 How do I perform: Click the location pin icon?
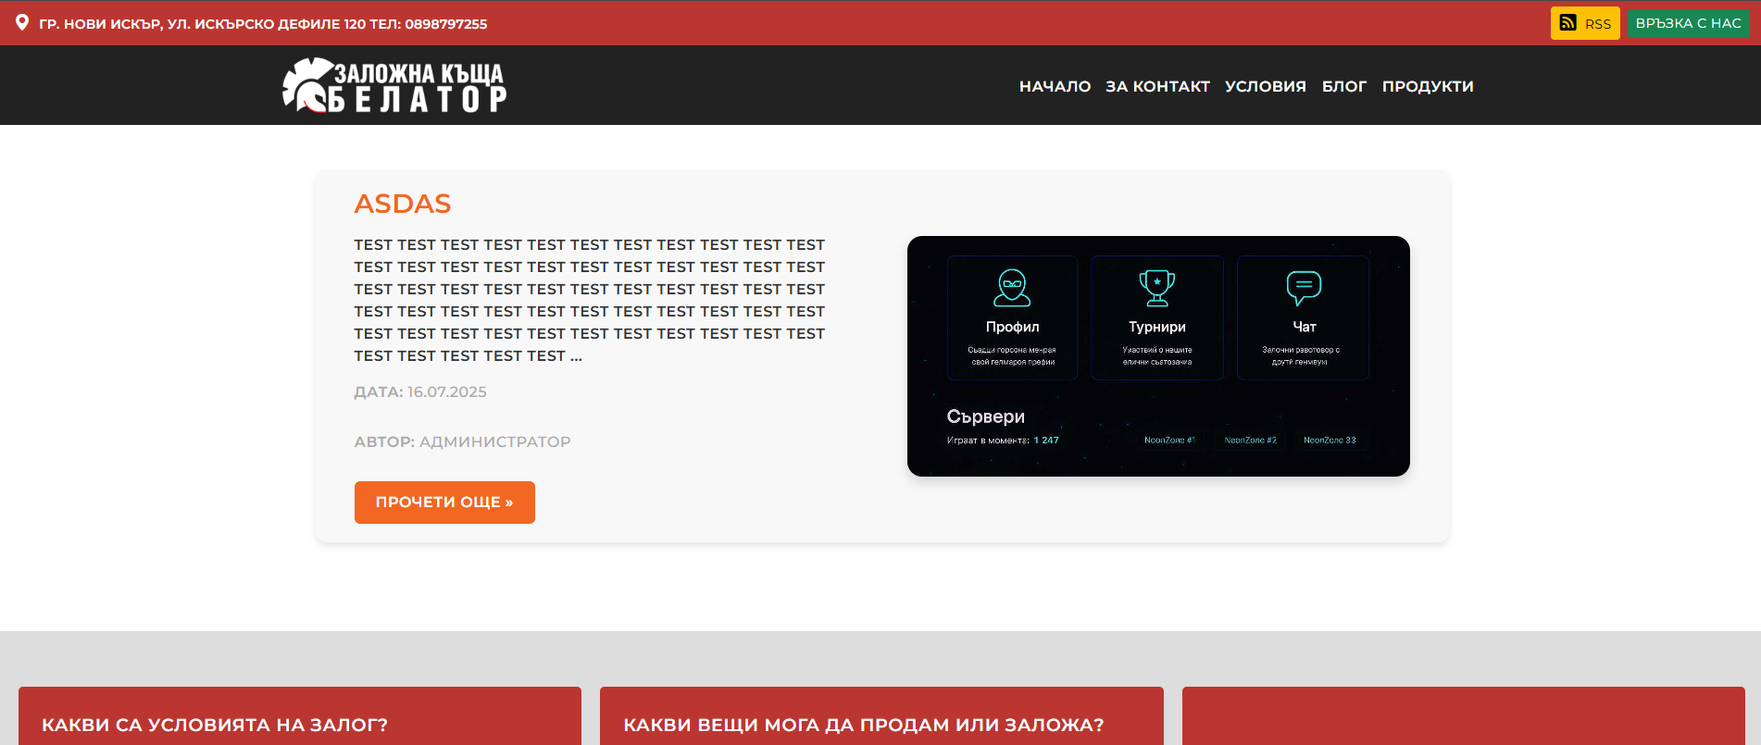coord(22,23)
